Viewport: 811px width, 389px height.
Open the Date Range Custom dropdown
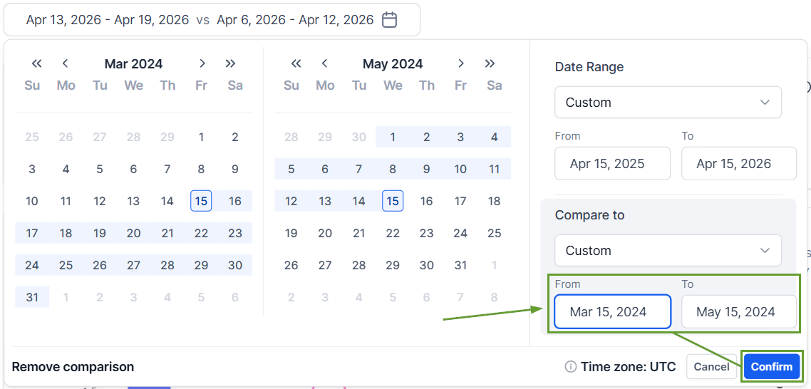[x=668, y=103]
